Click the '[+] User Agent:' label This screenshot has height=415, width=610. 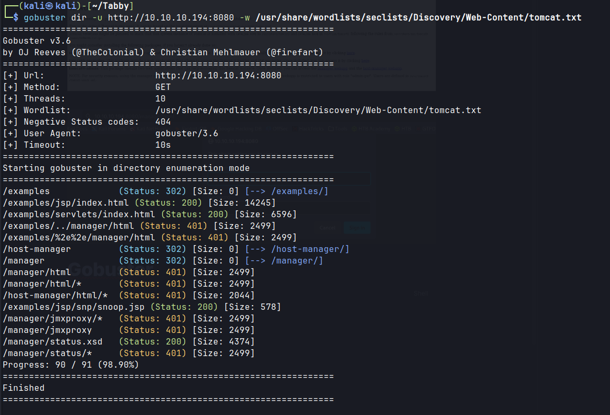coord(42,134)
